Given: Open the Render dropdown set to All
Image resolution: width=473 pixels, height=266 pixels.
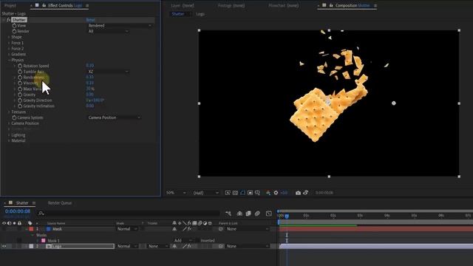Looking at the screenshot, I should [108, 31].
